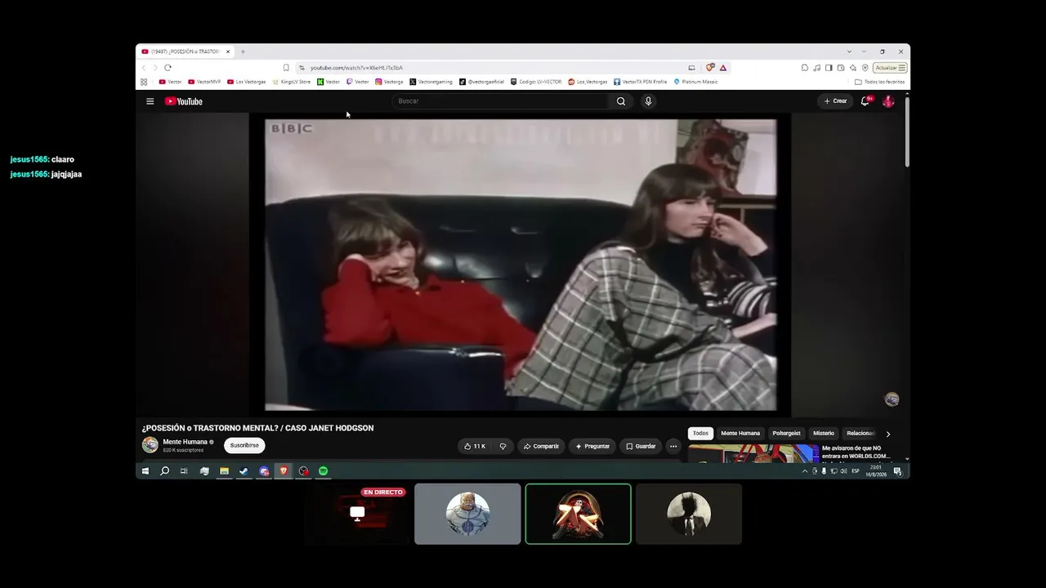Open the Windows Start menu
1046x588 pixels.
tap(145, 471)
